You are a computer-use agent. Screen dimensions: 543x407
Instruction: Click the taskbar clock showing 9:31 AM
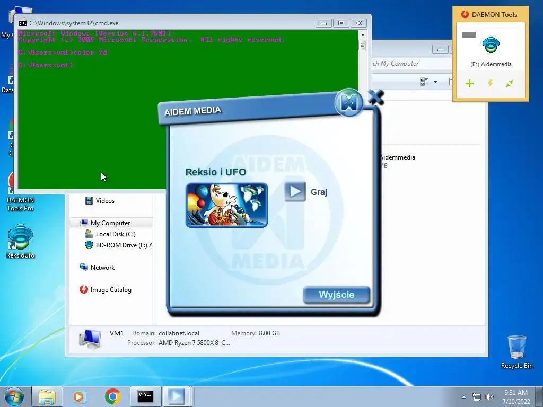[x=516, y=396]
